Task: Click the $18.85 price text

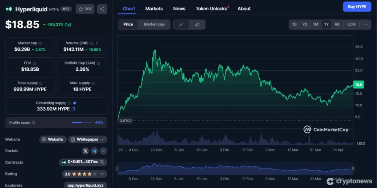Action: click(22, 25)
